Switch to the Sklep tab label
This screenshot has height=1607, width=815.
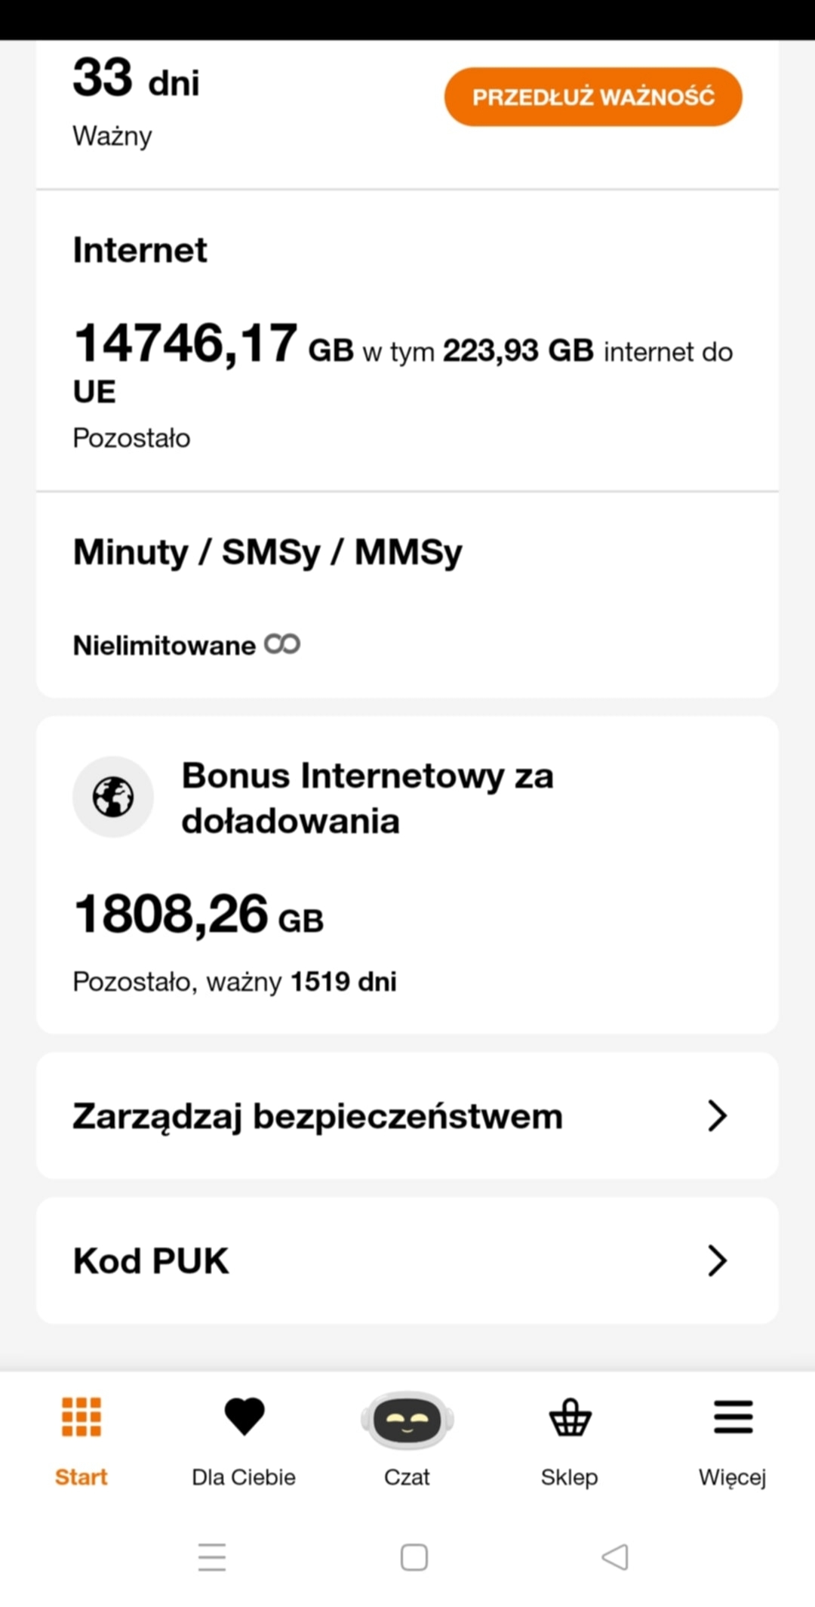coord(570,1477)
